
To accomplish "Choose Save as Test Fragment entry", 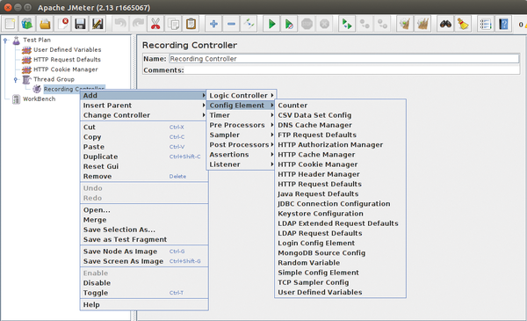I will [x=144, y=239].
